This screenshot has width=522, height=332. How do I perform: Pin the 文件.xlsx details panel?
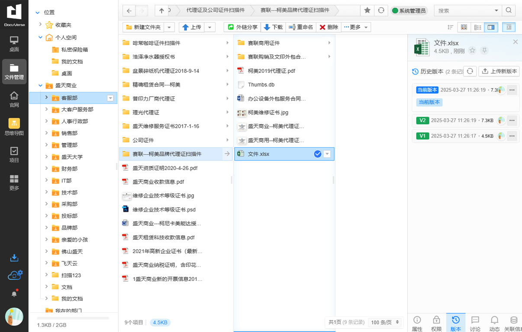[x=484, y=51]
